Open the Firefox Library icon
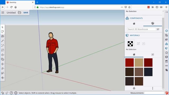Screen dimensions: 169x95 click(153, 7)
